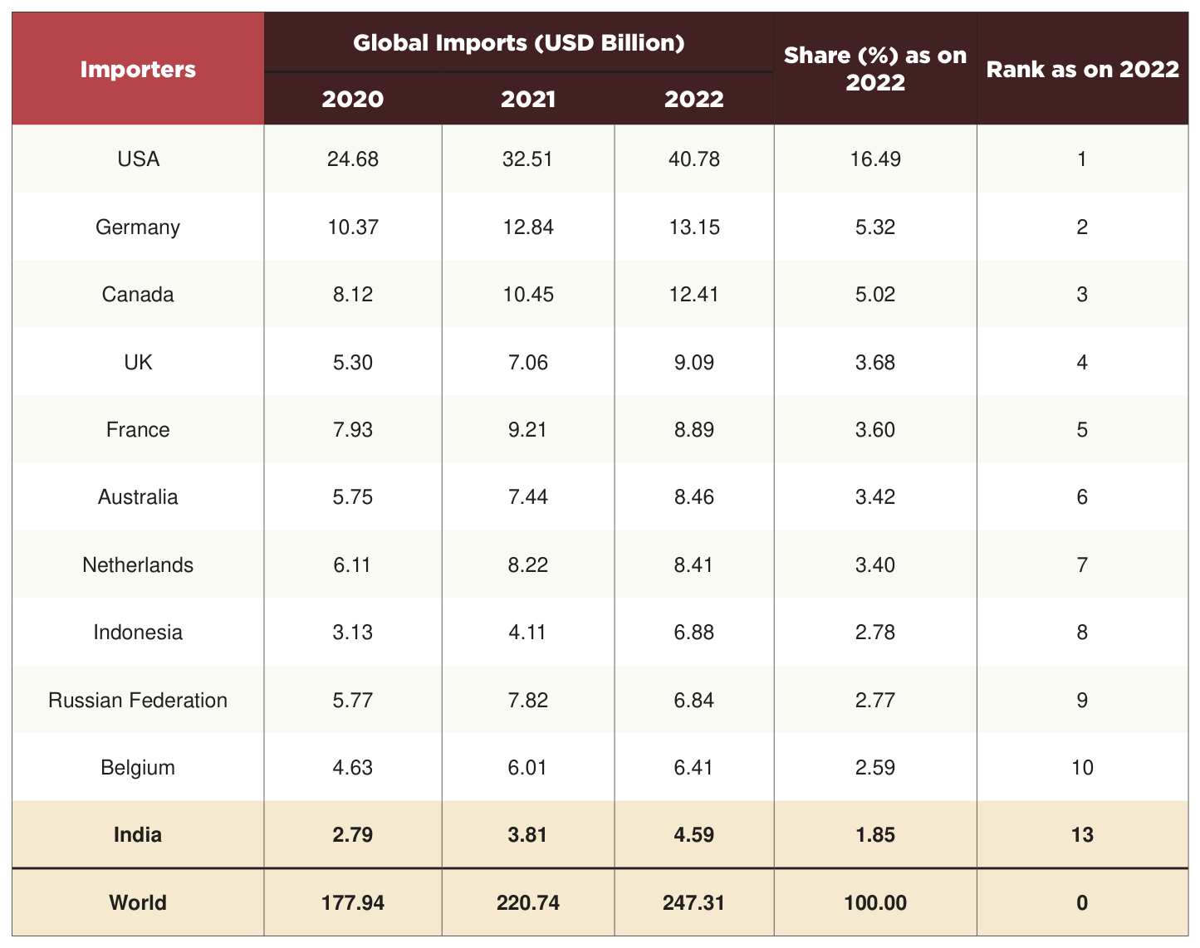Screen dimensions: 1200x948
Task: Click USA's share value "16.49"
Action: click(875, 159)
